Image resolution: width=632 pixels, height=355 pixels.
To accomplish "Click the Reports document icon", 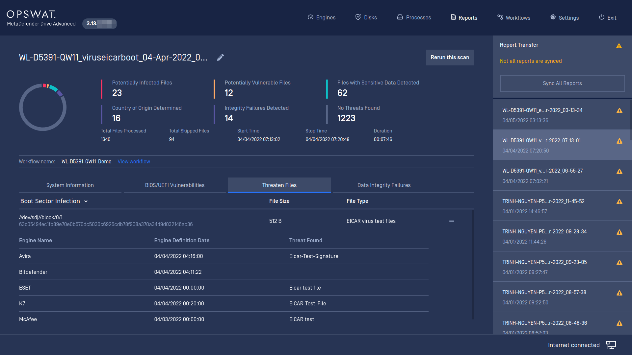I will (453, 17).
